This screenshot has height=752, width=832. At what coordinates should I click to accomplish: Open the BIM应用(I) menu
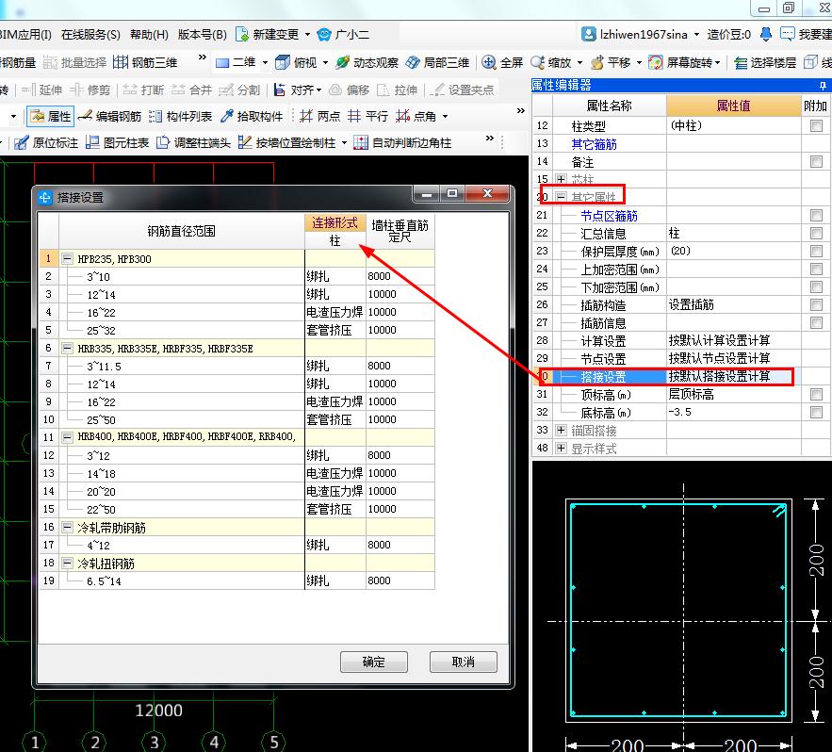coord(25,35)
